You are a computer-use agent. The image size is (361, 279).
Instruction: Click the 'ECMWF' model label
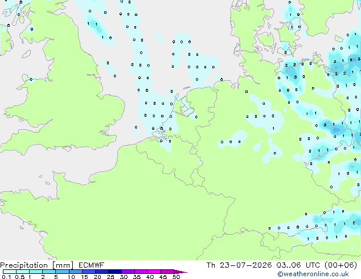92,265
